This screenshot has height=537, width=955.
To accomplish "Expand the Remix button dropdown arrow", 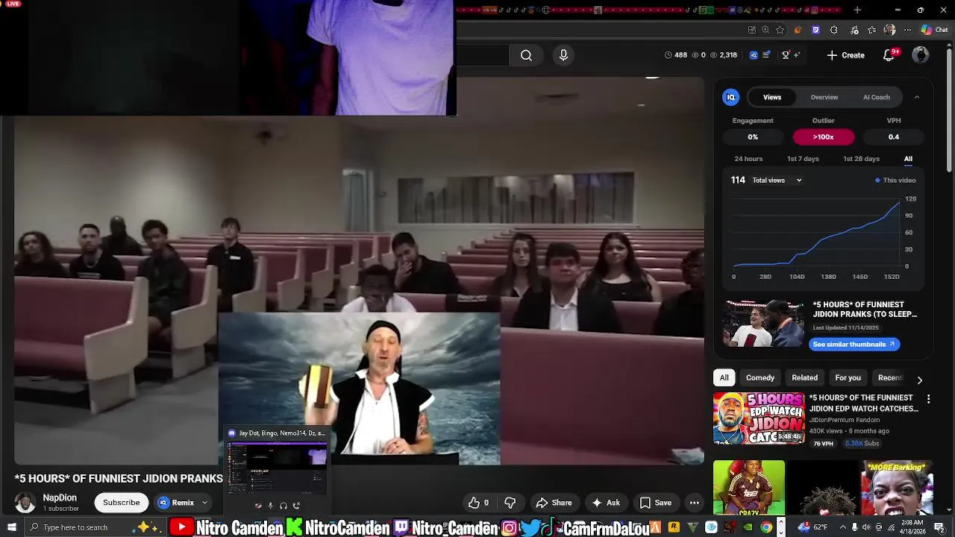I will (x=204, y=503).
